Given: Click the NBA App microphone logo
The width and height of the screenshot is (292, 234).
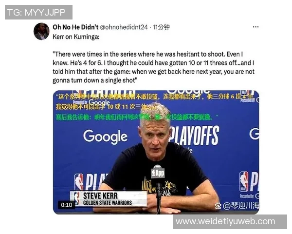Looking at the screenshot, I should [158, 173].
